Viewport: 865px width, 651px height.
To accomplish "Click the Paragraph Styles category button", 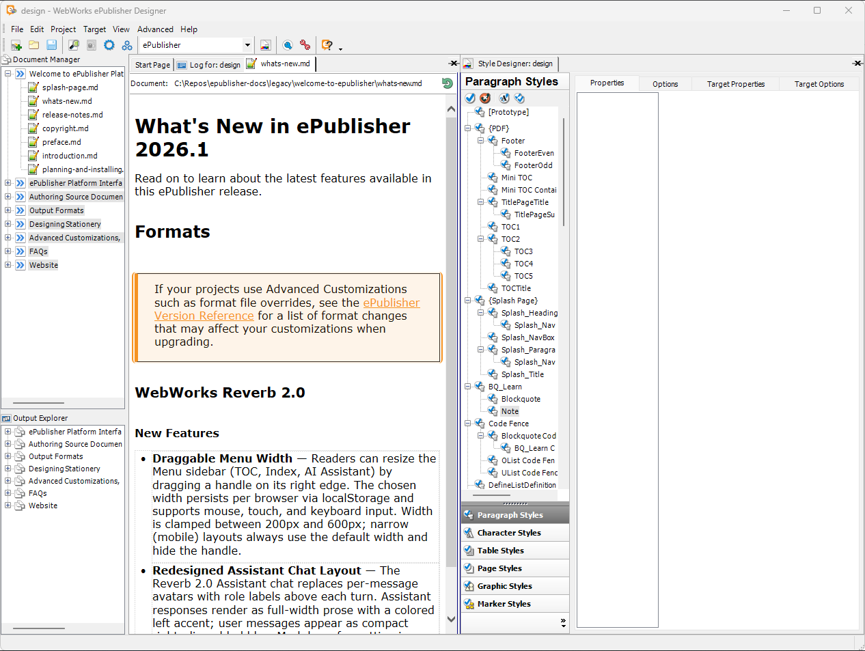I will pyautogui.click(x=515, y=515).
